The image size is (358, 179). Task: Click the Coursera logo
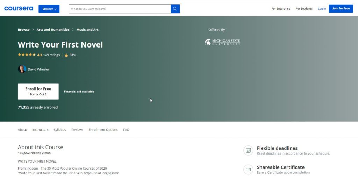(x=19, y=8)
